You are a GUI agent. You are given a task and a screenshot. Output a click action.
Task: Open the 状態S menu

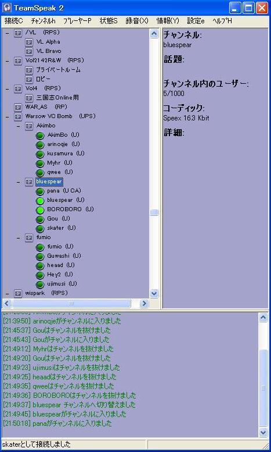click(109, 21)
